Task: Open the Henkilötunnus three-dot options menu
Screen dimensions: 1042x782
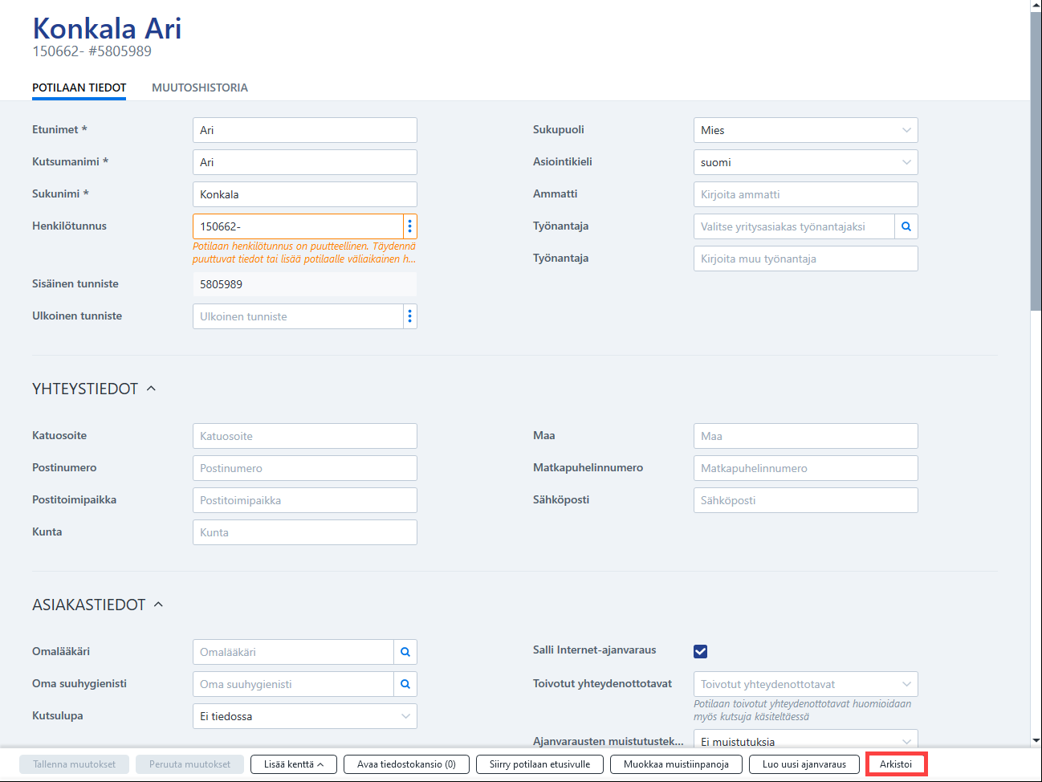Action: pos(410,226)
